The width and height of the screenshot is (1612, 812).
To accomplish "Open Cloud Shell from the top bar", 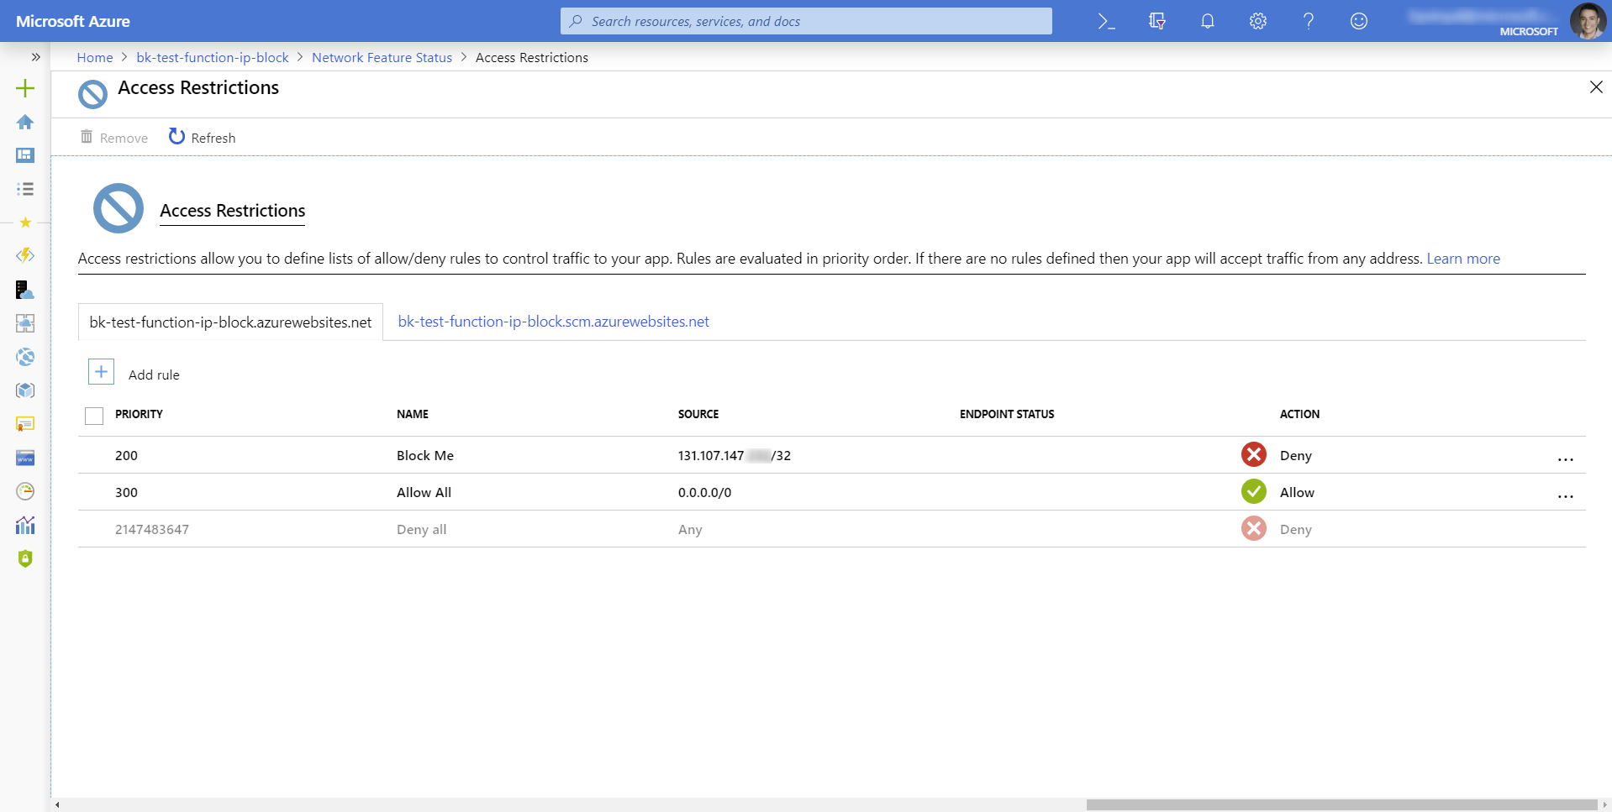I will 1105,21.
